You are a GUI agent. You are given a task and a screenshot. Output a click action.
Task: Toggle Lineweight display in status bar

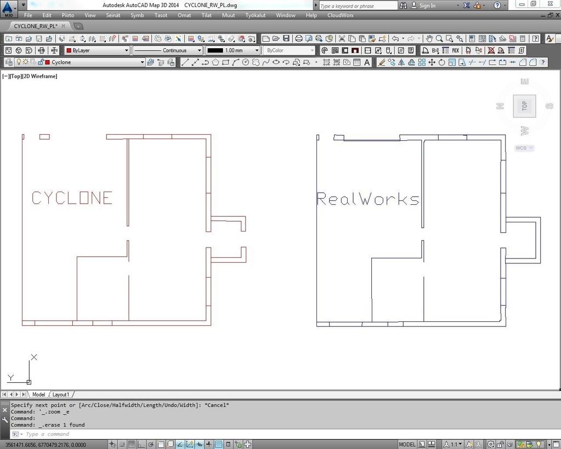click(x=209, y=445)
